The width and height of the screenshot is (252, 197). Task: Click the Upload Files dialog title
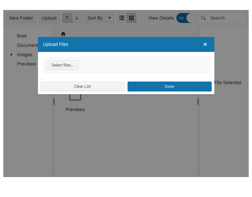(x=56, y=44)
